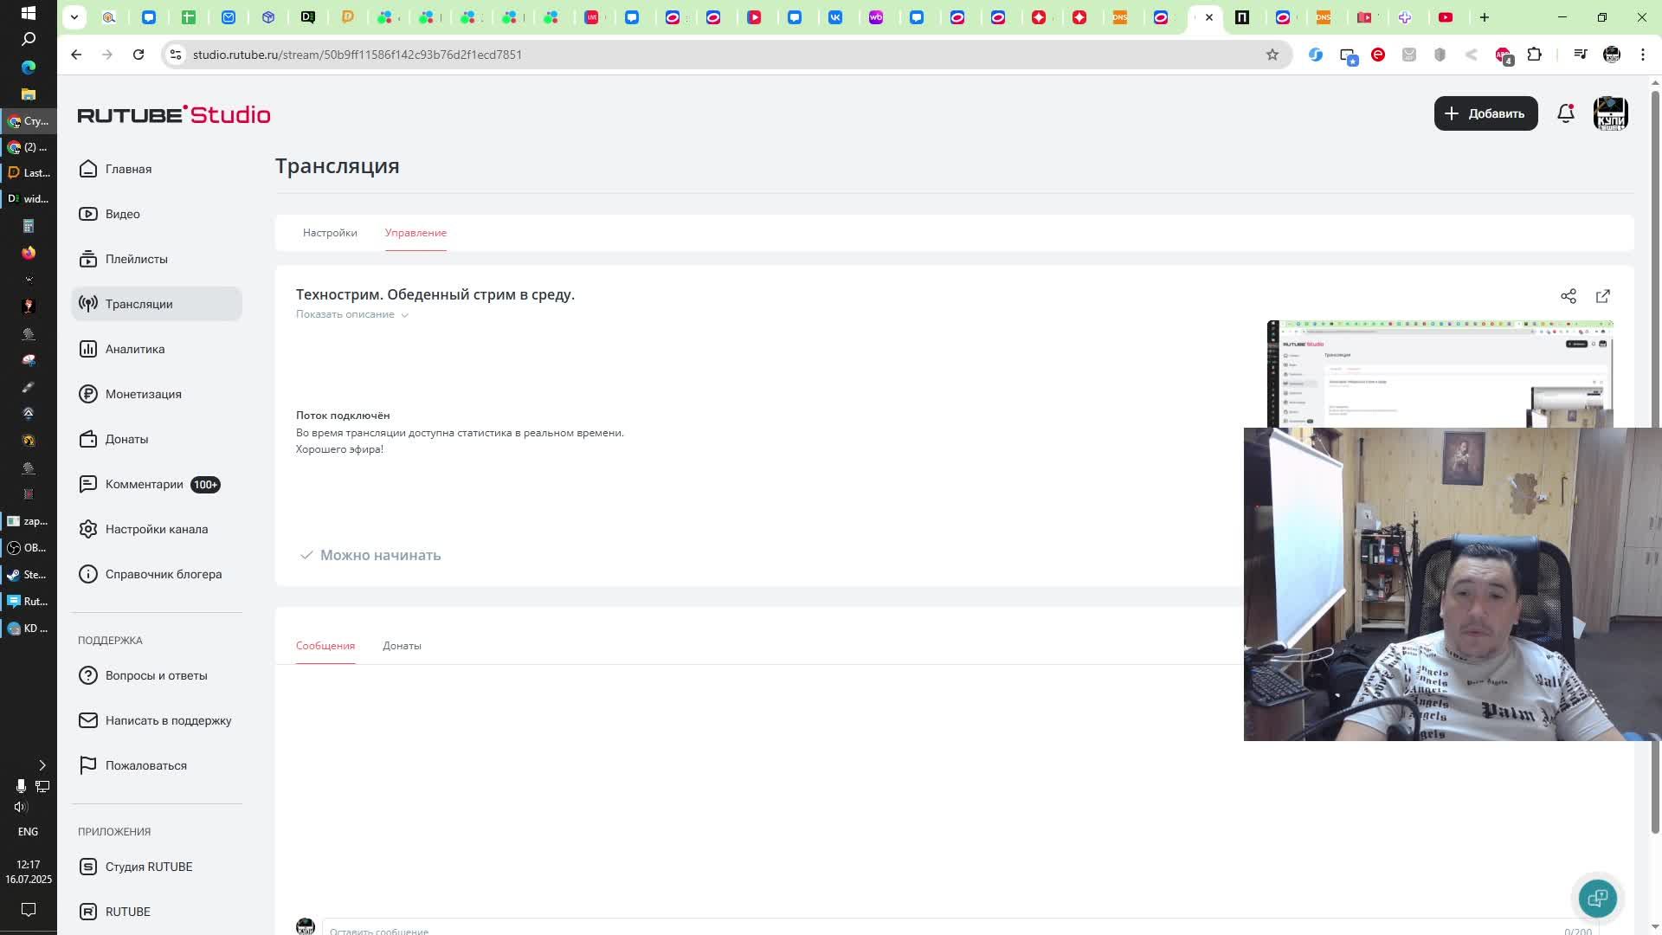The width and height of the screenshot is (1662, 935).
Task: Bookmark page with star icon
Action: (1272, 55)
